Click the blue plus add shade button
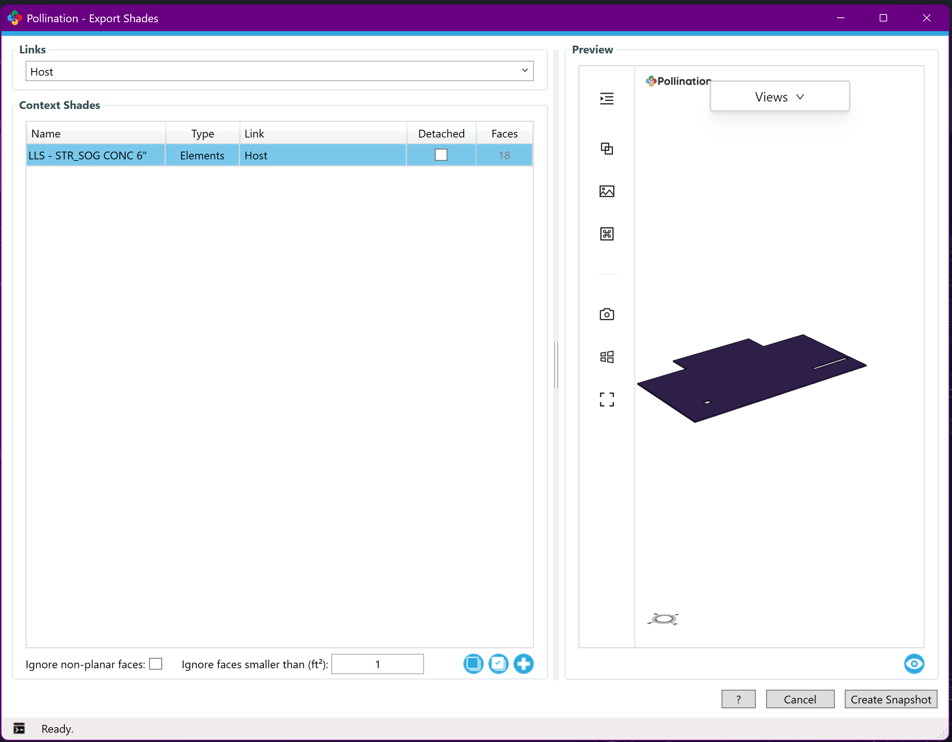Image resolution: width=952 pixels, height=742 pixels. pos(523,664)
